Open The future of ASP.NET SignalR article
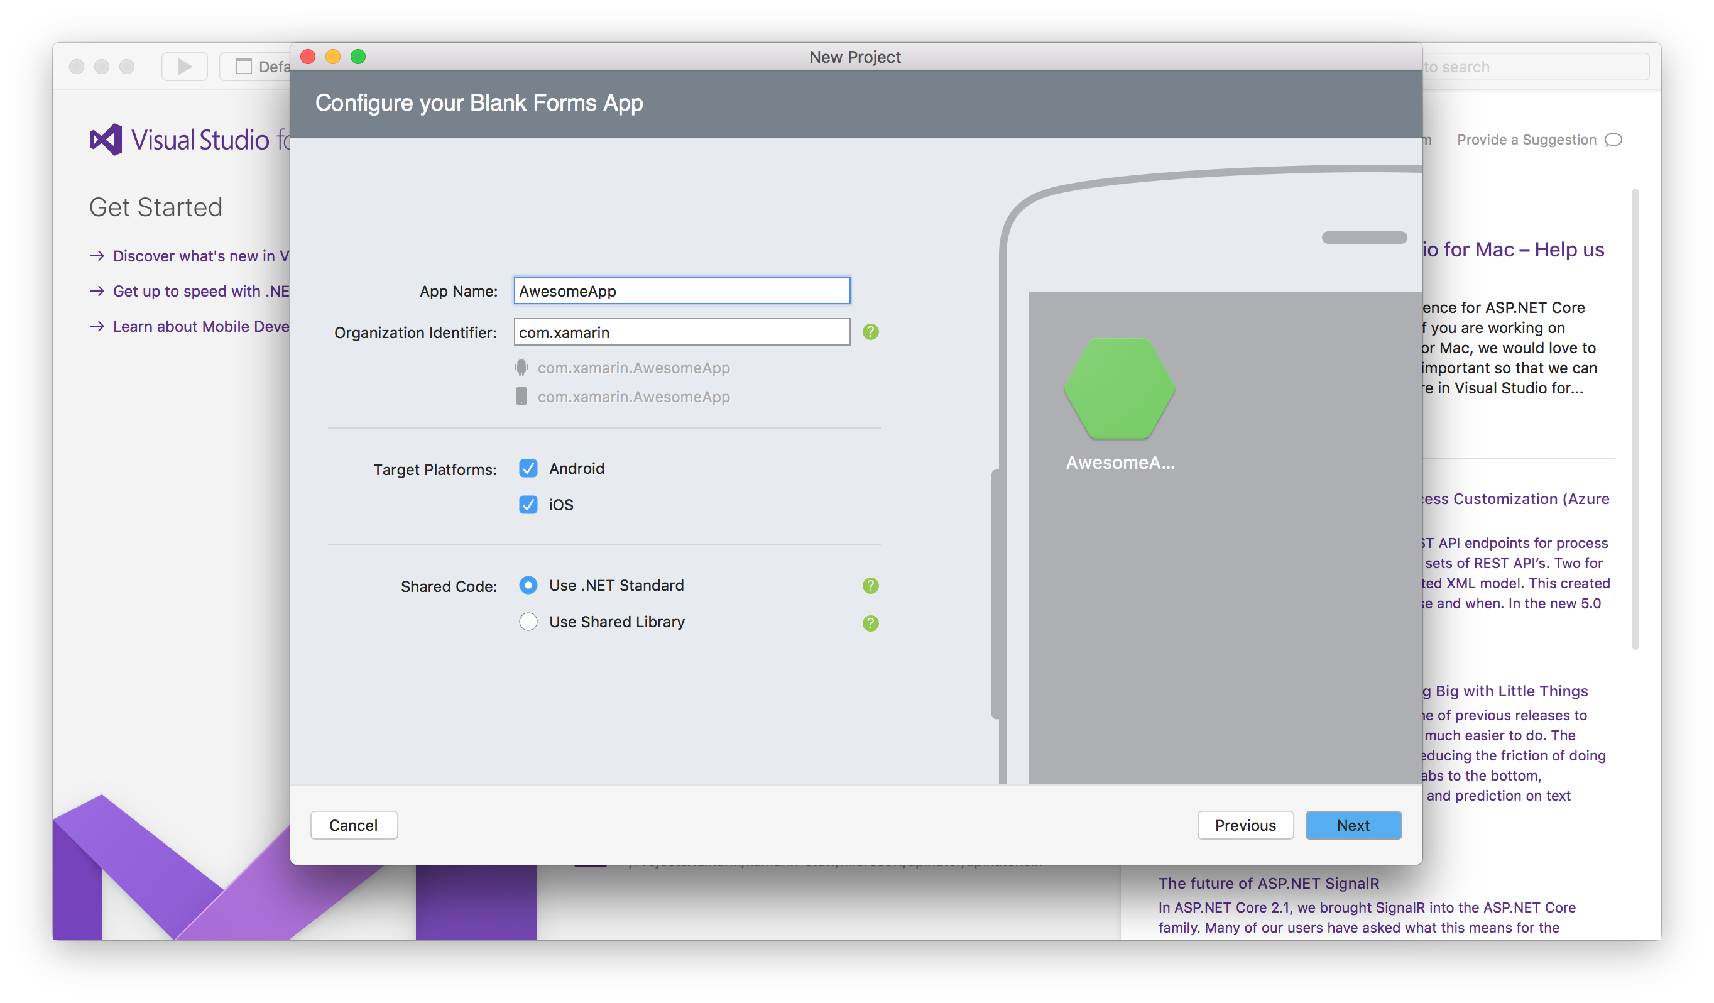The width and height of the screenshot is (1714, 1003). pyautogui.click(x=1269, y=883)
